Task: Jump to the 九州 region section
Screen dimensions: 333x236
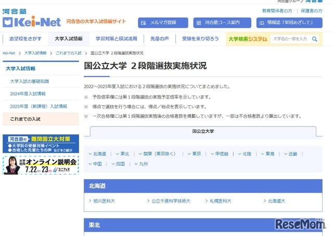Action: click(x=141, y=164)
